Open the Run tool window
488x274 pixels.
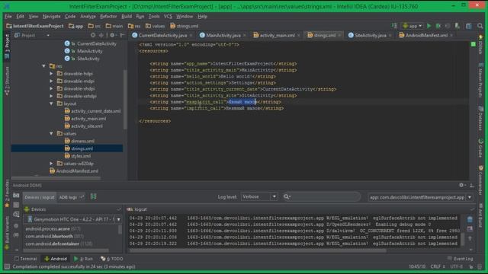(x=83, y=259)
